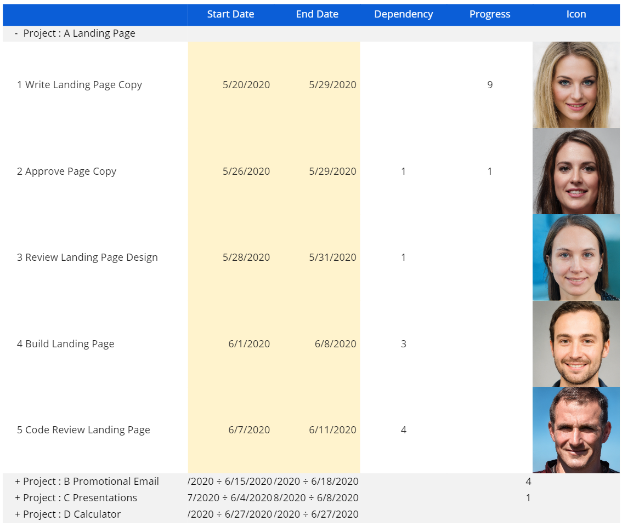Expand the Project : B Promotional Email group

pyautogui.click(x=18, y=482)
